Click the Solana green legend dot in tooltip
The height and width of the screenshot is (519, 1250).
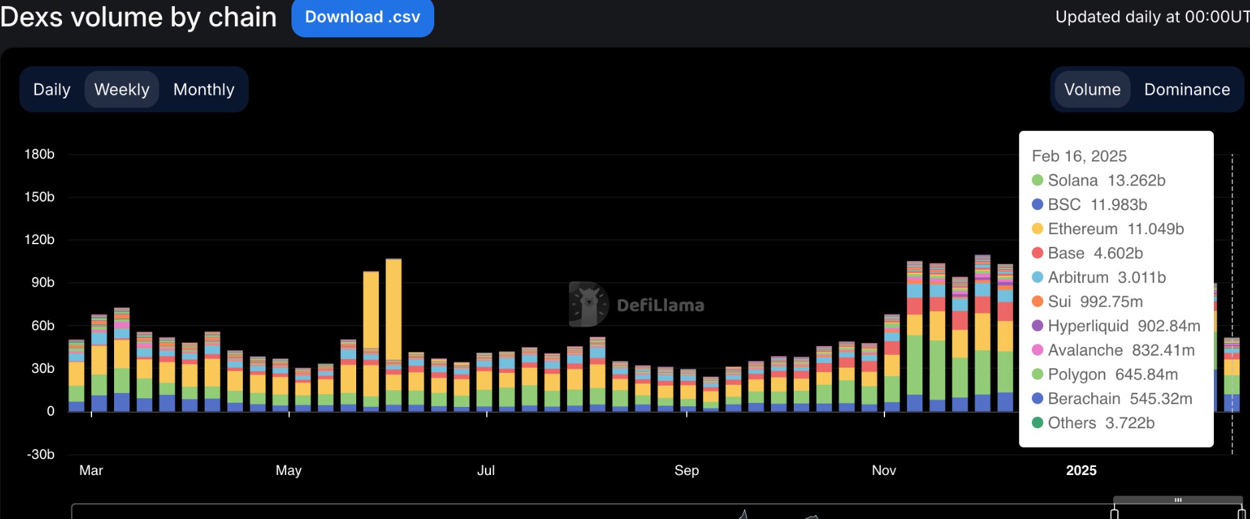point(1037,180)
